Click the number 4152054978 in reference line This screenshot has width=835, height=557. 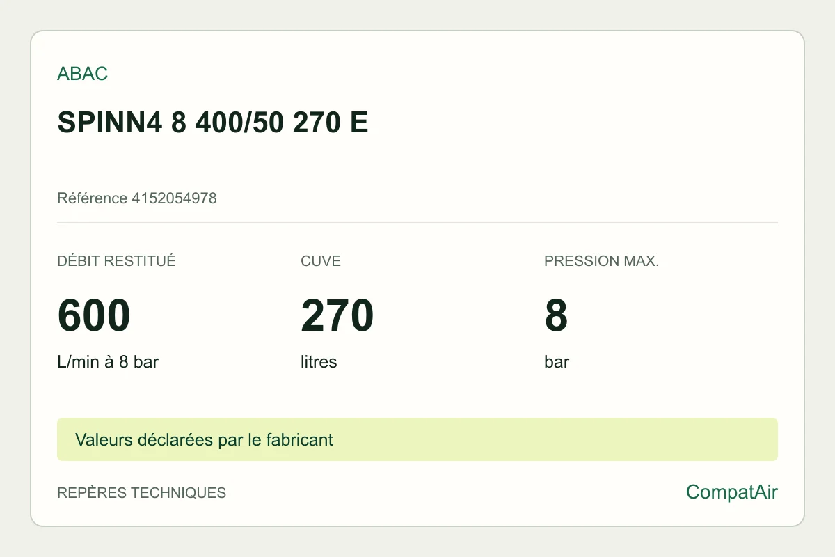point(174,198)
